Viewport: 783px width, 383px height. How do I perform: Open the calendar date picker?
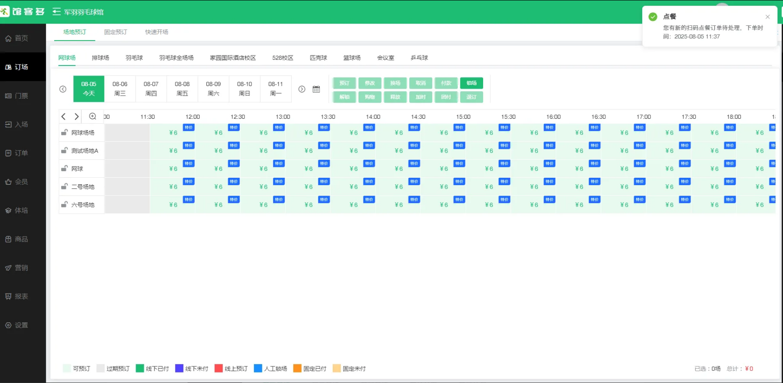(316, 89)
